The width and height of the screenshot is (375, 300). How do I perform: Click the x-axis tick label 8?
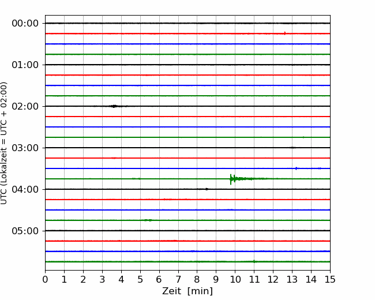pyautogui.click(x=197, y=279)
